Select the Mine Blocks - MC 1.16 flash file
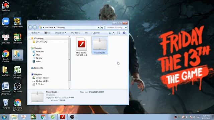Image resolution: width=214 pixels, height=120 pixels. tap(82, 47)
